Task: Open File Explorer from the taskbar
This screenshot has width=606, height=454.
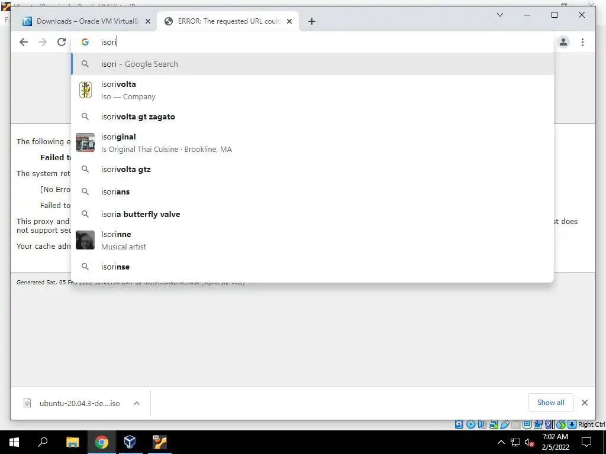Action: tap(72, 442)
